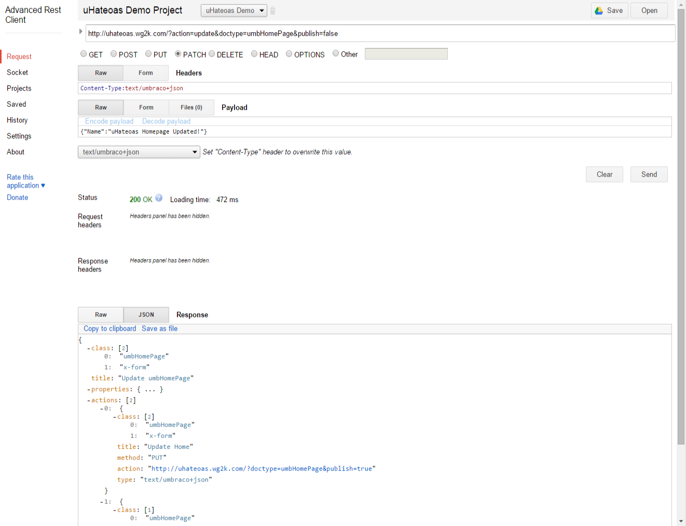Click the Save button

(610, 10)
